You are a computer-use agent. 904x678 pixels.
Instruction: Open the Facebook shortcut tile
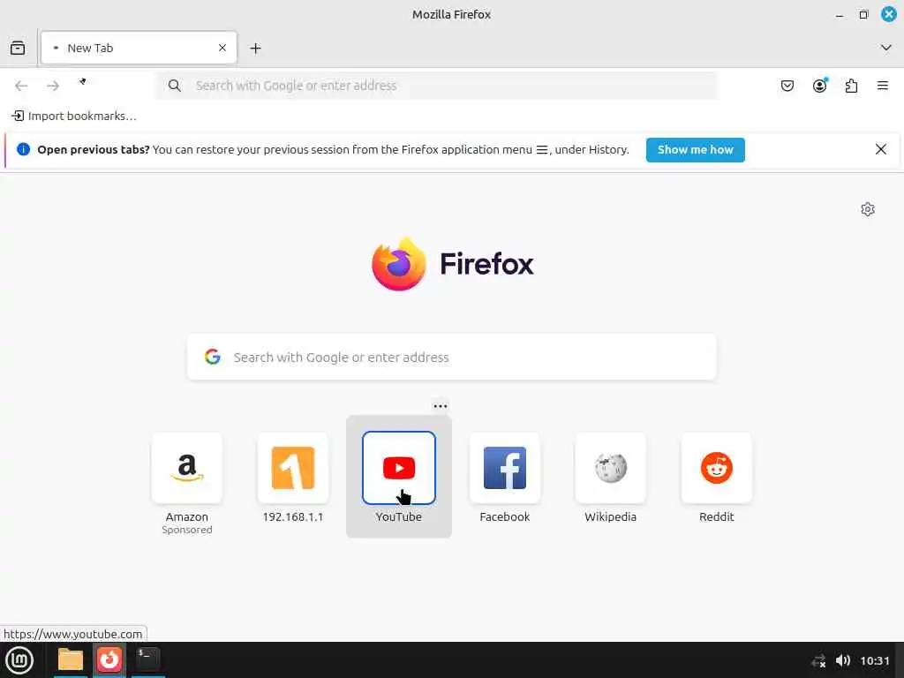504,468
